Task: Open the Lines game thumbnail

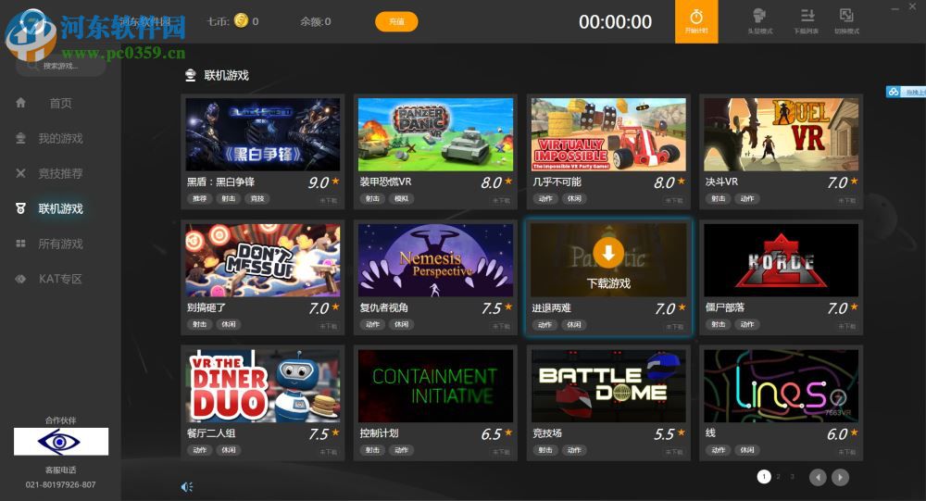Action: tap(781, 386)
